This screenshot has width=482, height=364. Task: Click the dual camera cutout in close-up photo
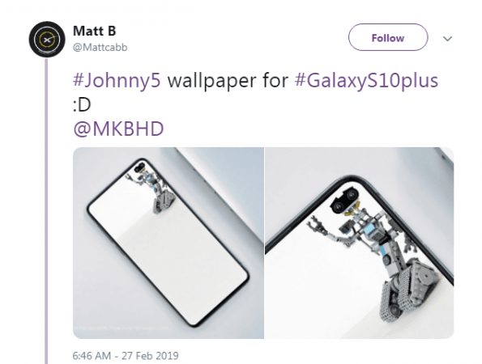pyautogui.click(x=346, y=201)
